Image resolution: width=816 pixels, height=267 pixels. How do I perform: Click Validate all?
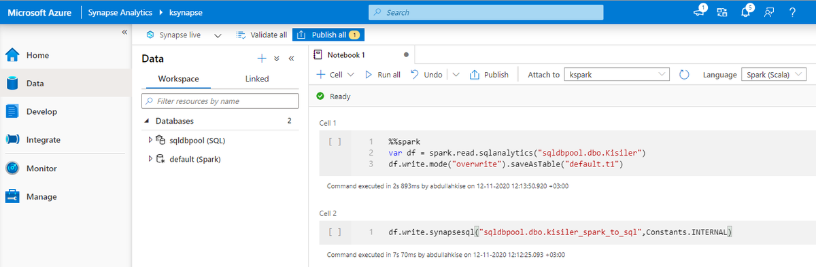261,35
